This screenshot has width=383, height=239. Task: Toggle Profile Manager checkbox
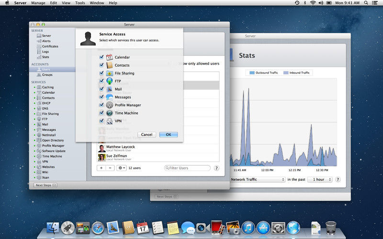pos(101,105)
